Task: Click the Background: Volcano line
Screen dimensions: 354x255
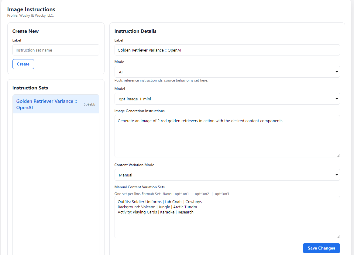Action: 157,207
